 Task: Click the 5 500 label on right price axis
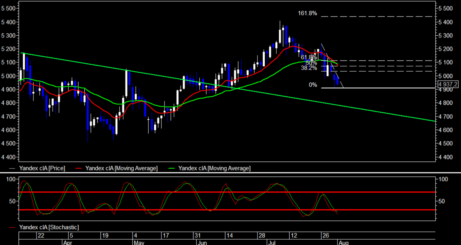(446, 8)
